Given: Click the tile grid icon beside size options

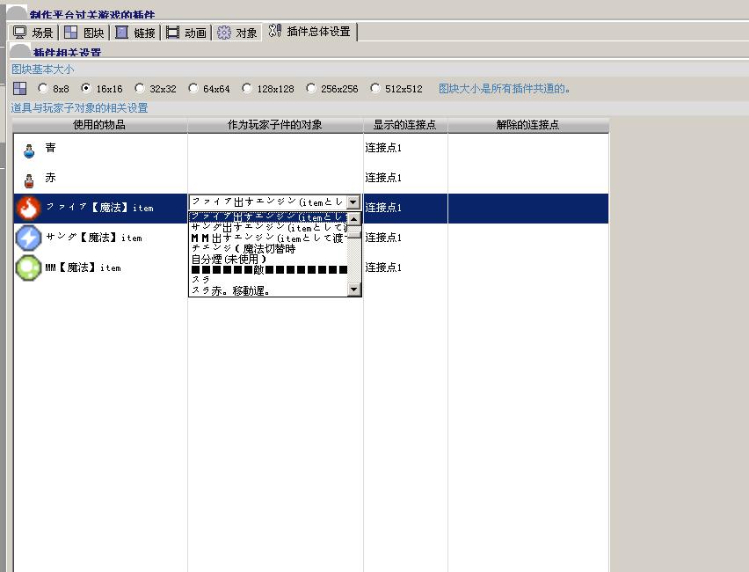Looking at the screenshot, I should pyautogui.click(x=20, y=89).
